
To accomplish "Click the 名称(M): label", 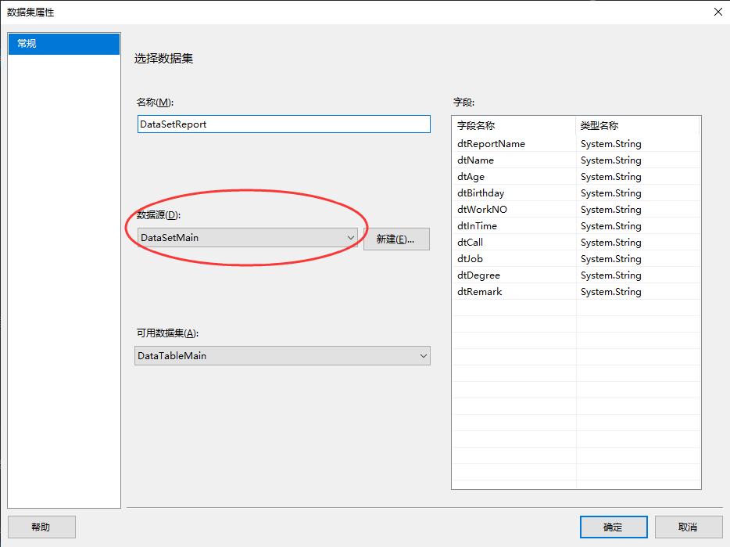I will 155,103.
